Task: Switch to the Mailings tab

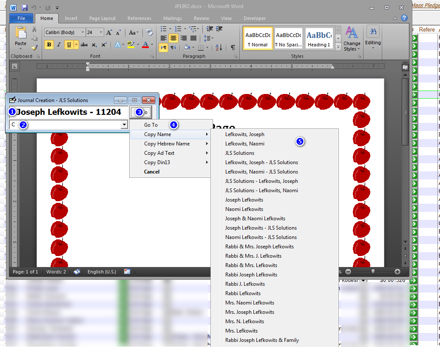Action: 173,18
